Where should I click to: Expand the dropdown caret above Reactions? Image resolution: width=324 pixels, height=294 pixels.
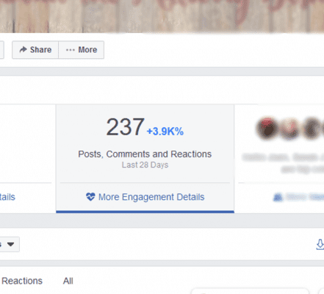[x=10, y=244]
